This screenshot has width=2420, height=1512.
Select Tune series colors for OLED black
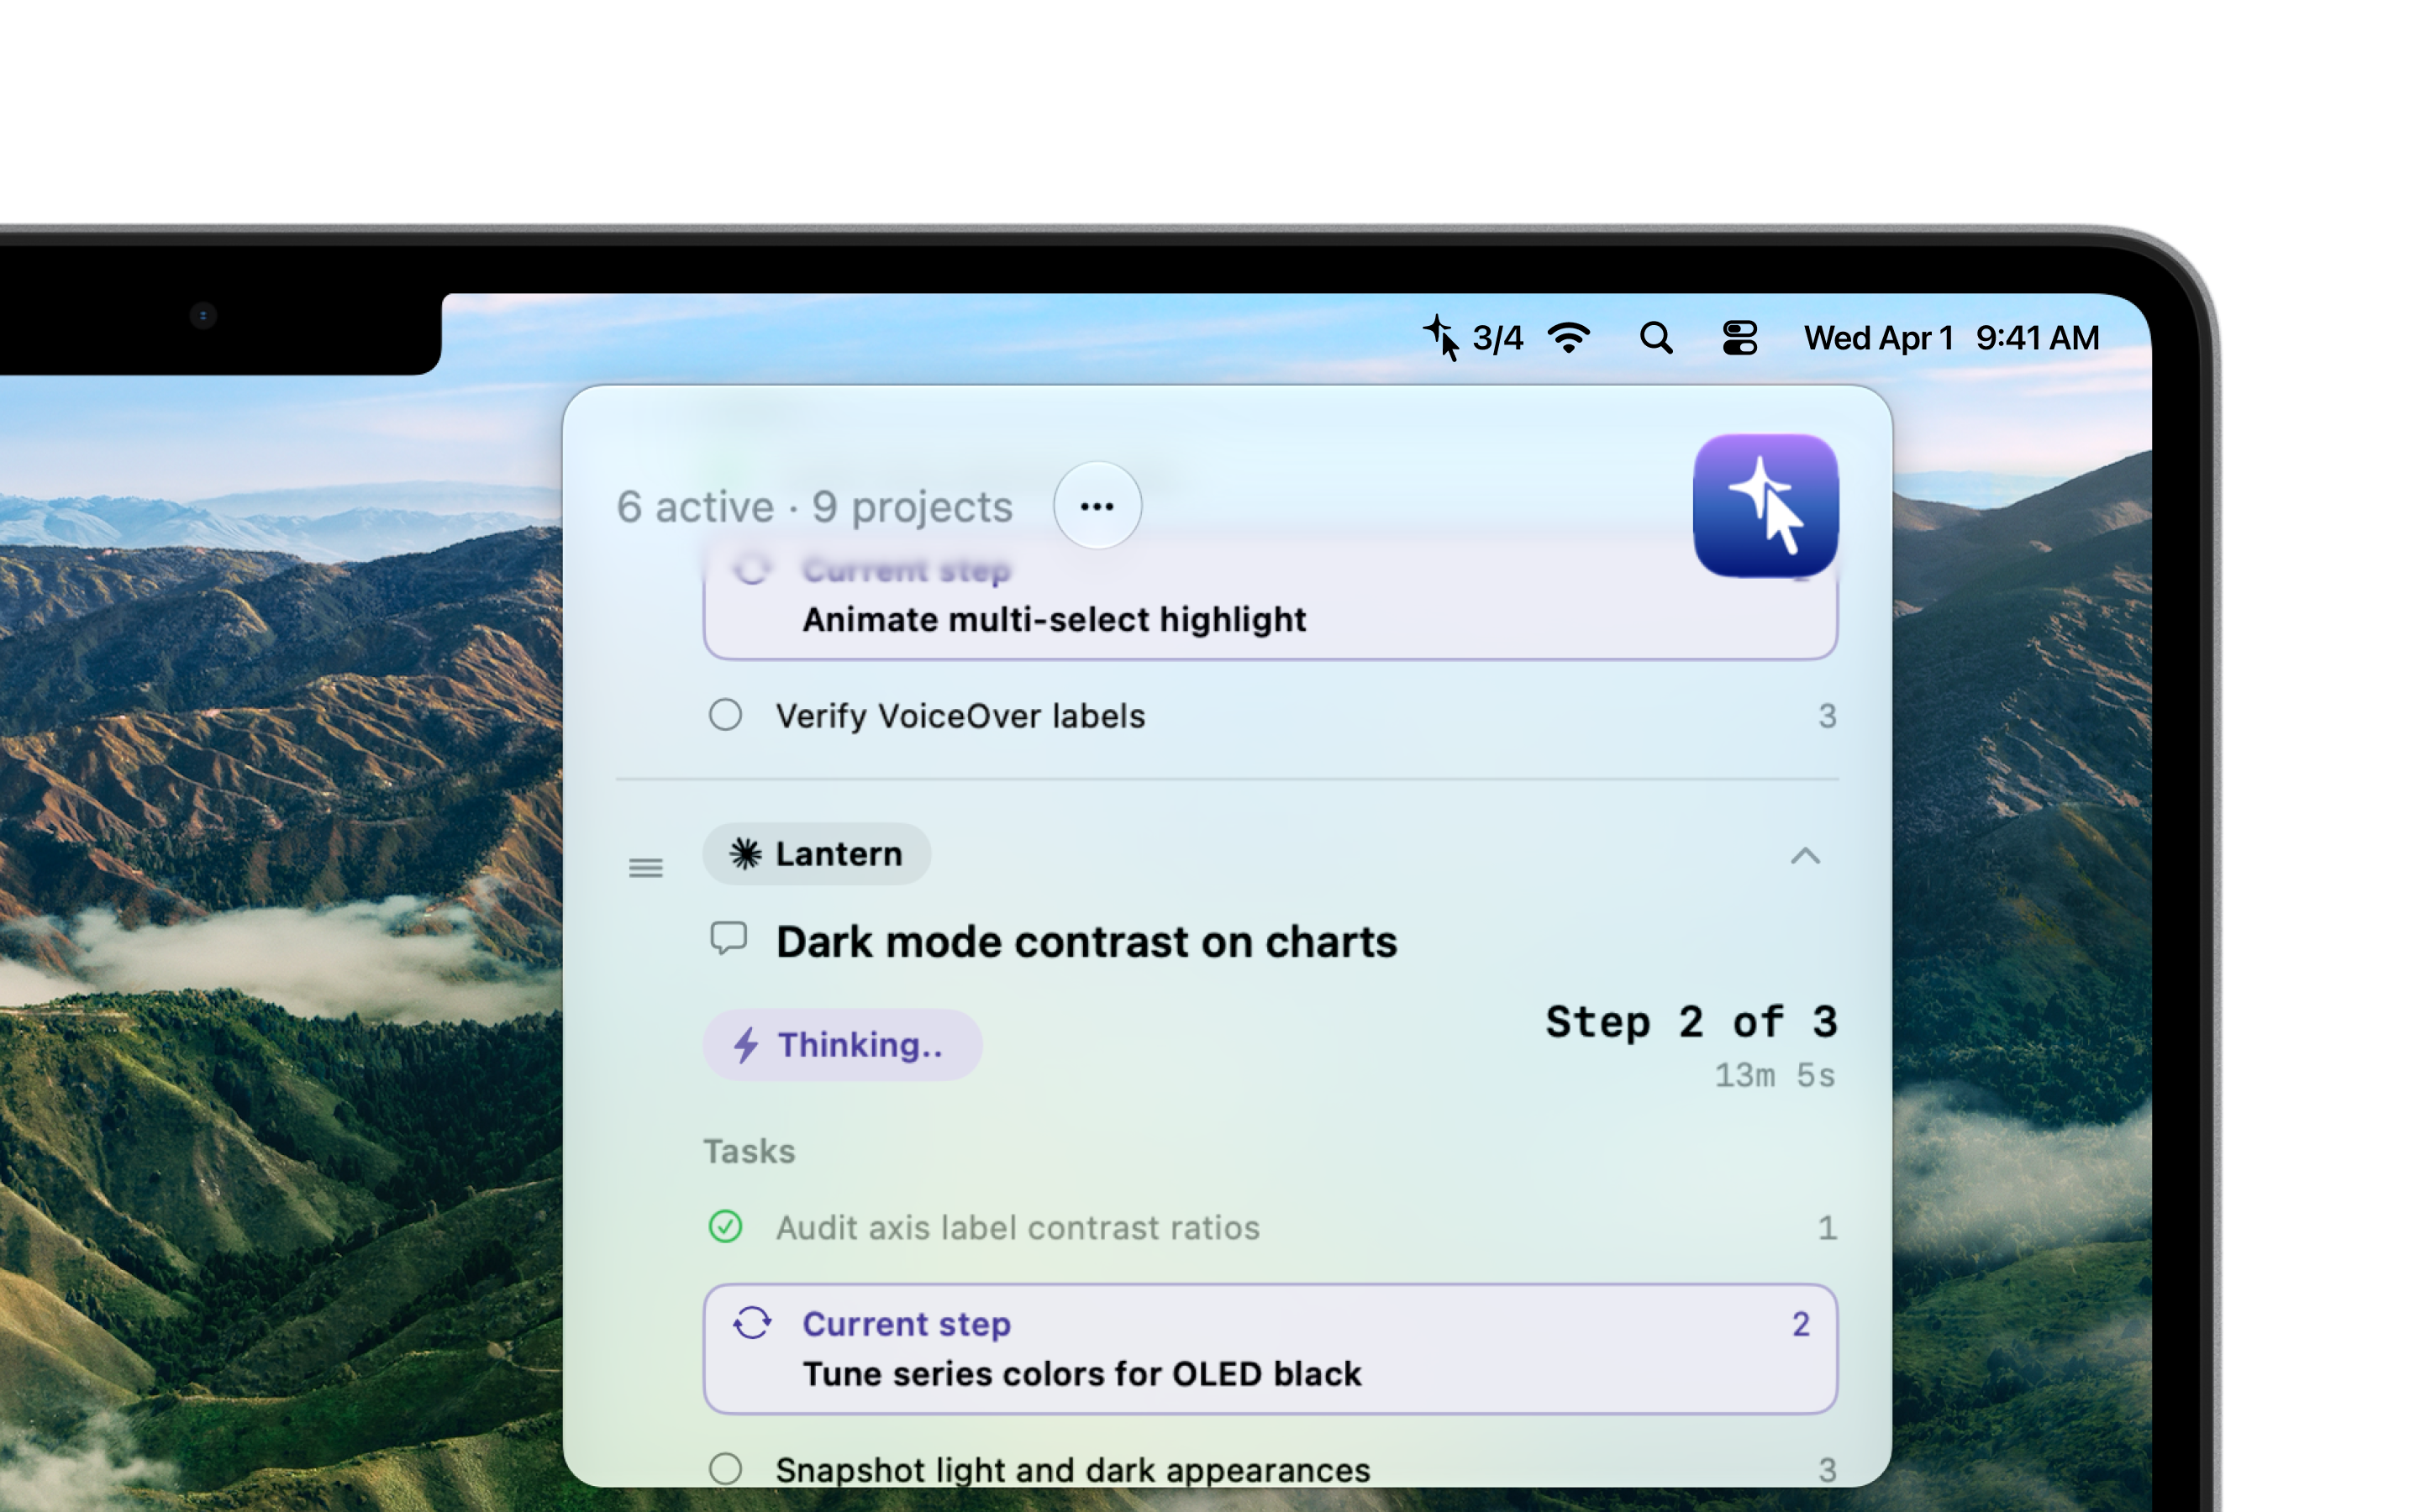[1270, 1349]
